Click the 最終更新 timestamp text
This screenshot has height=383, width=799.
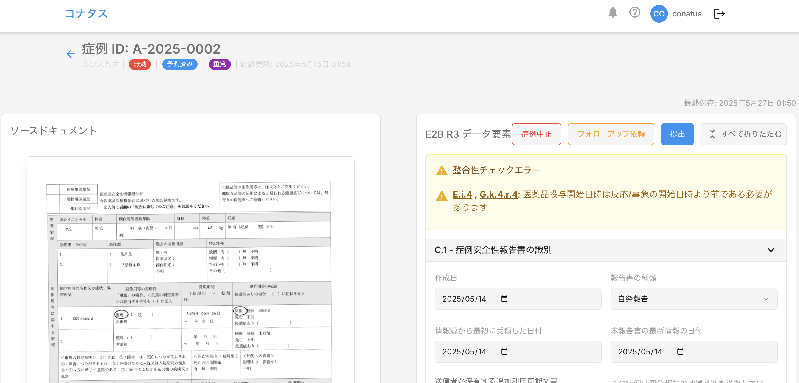tap(295, 64)
